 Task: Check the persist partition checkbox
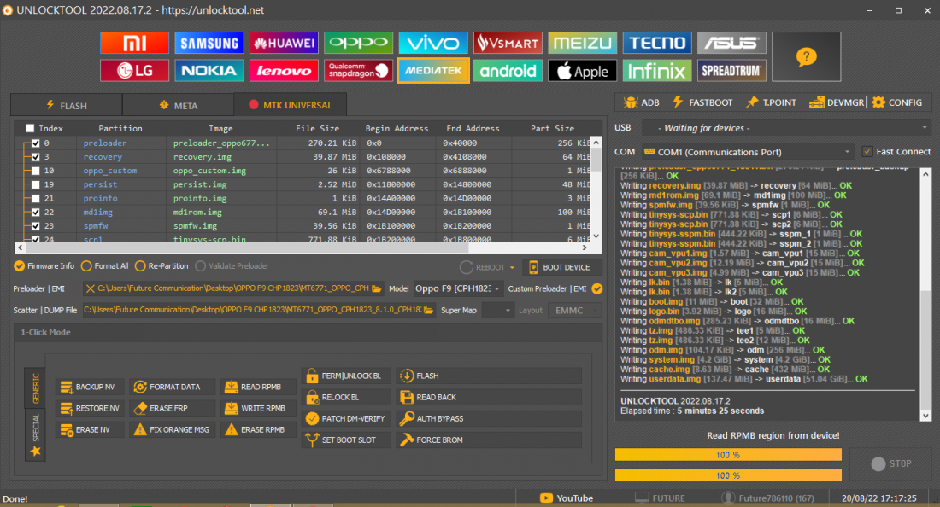click(35, 184)
